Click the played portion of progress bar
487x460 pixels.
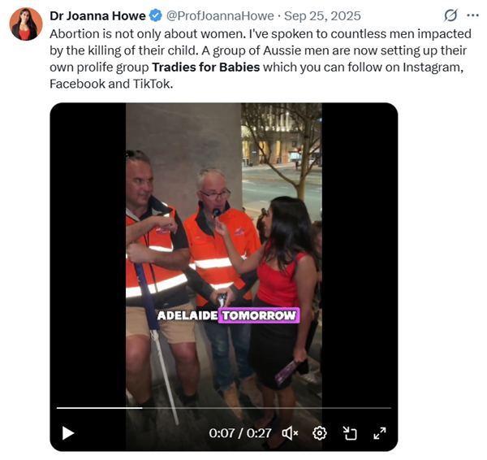click(x=99, y=408)
